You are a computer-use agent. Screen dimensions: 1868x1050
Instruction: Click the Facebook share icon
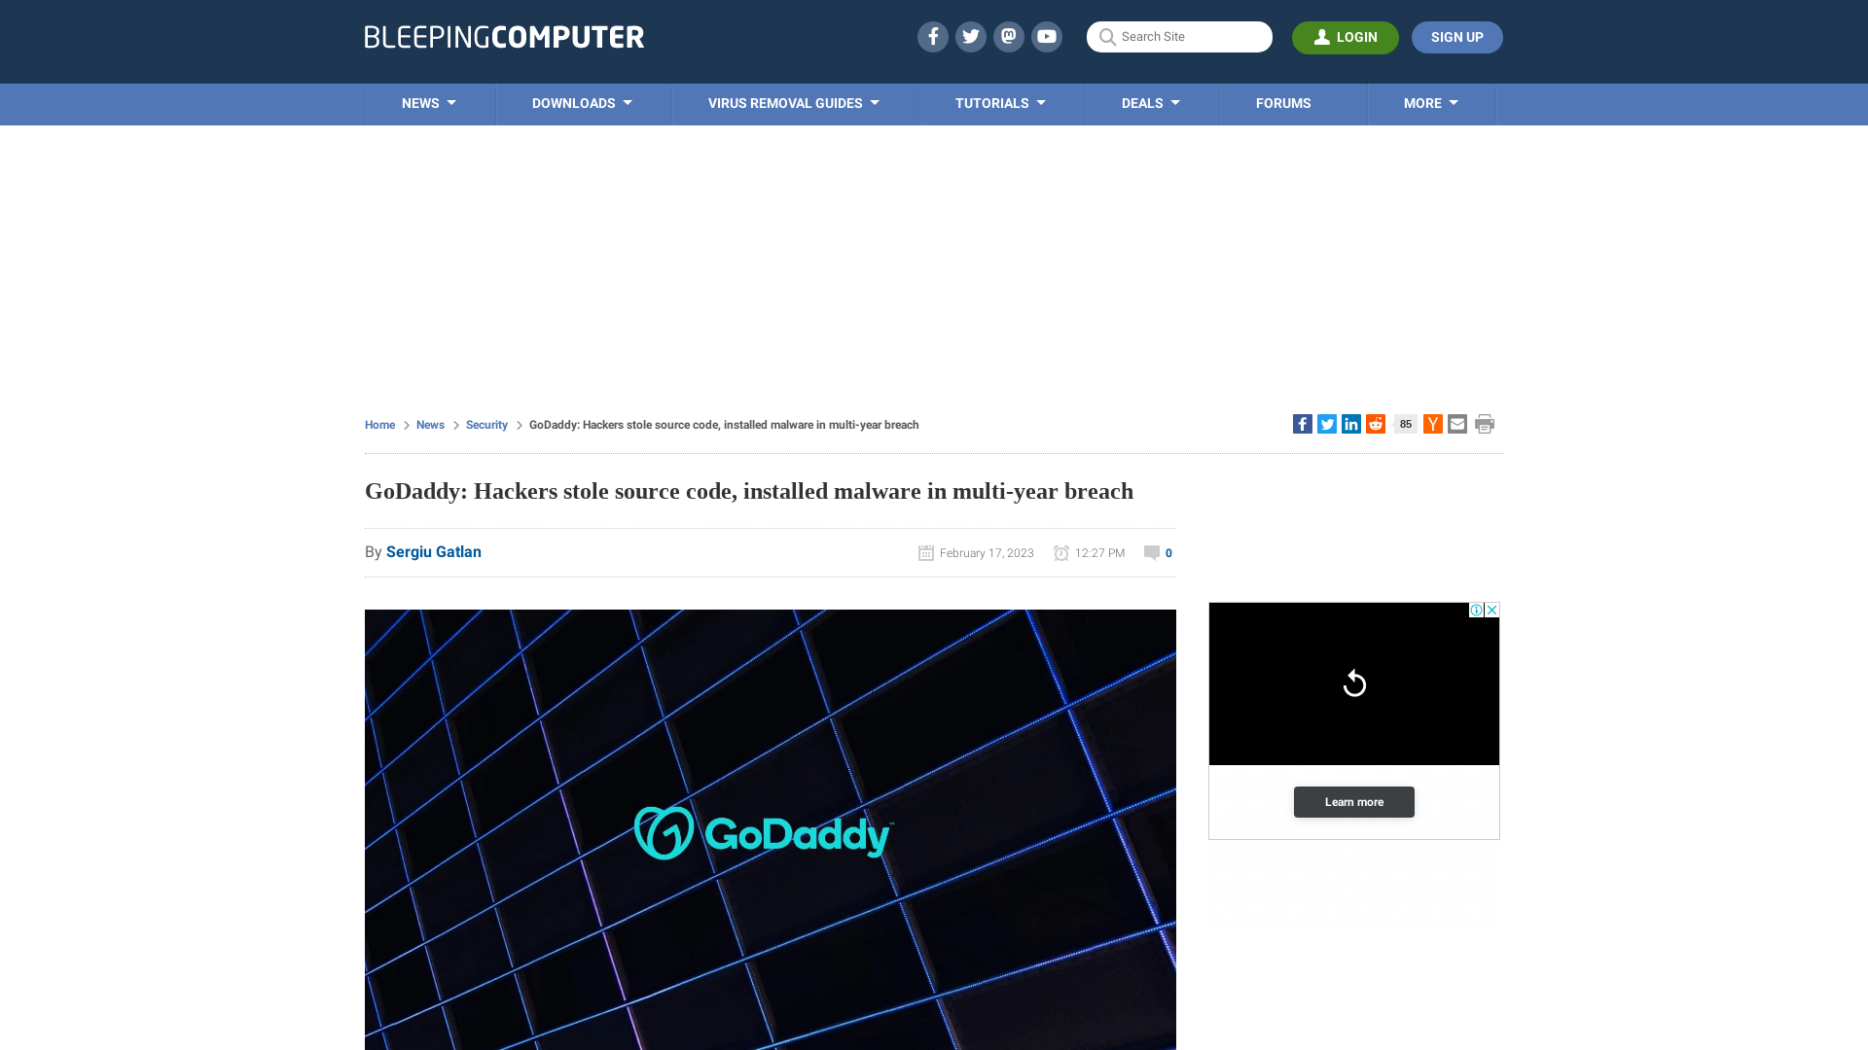pos(1302,423)
